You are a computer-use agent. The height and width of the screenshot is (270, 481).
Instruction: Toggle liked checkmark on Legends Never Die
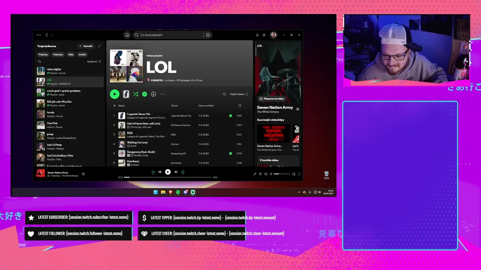[230, 115]
